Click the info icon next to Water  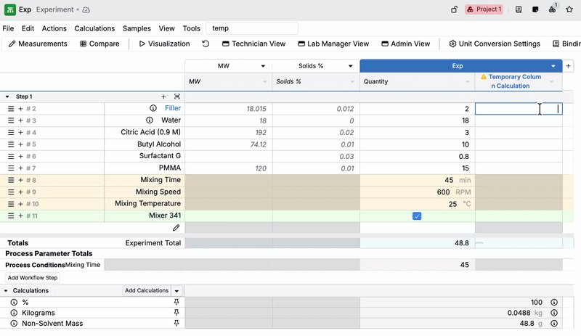pyautogui.click(x=150, y=120)
